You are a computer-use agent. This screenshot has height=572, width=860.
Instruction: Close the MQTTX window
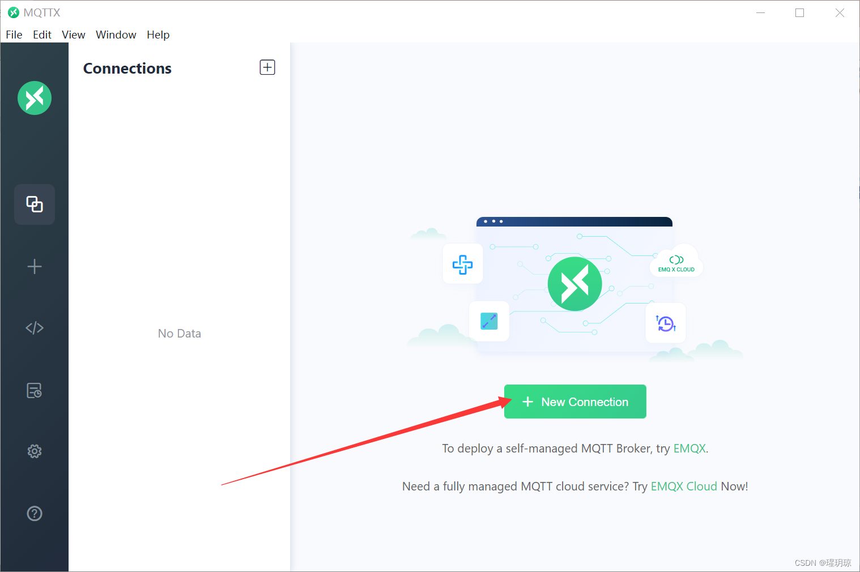pos(840,12)
